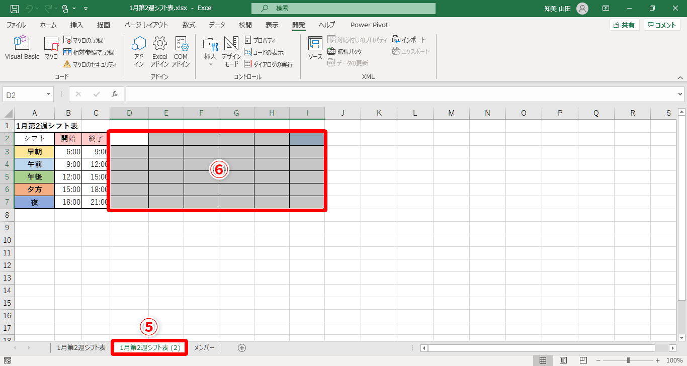Open Customize Quick Access Toolbar dropdown
The height and width of the screenshot is (366, 687).
(85, 9)
